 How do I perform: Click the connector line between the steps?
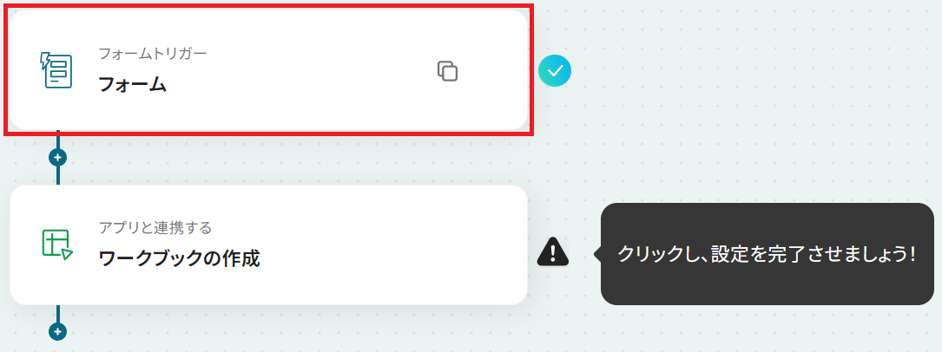click(x=57, y=176)
